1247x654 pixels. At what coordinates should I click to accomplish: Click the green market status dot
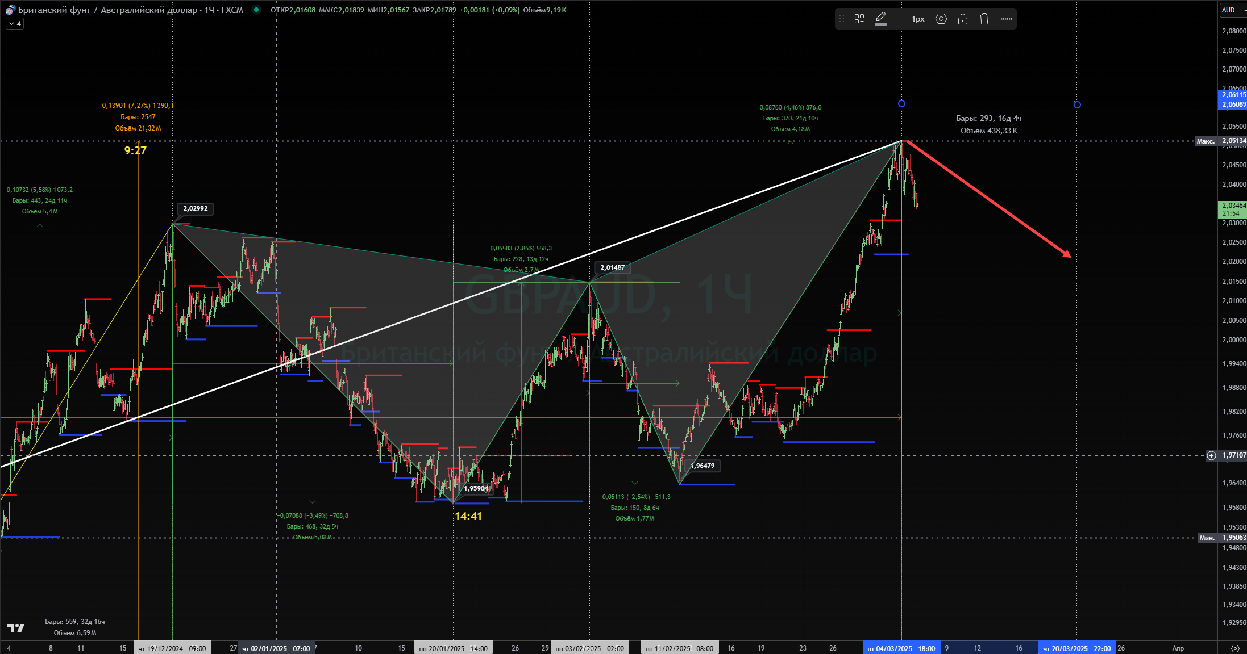click(x=256, y=10)
